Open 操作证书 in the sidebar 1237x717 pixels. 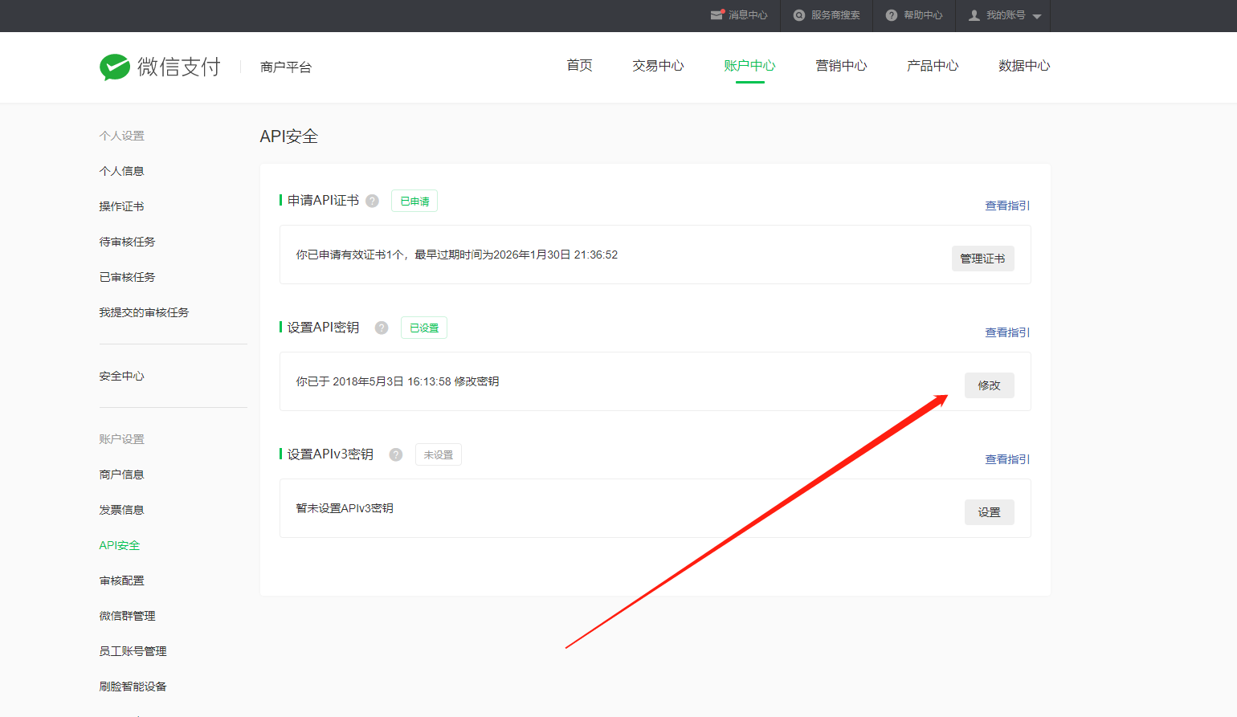click(x=122, y=206)
